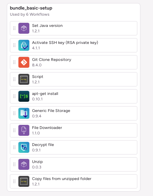Select the Activate SSH key lock icon

click(24, 45)
